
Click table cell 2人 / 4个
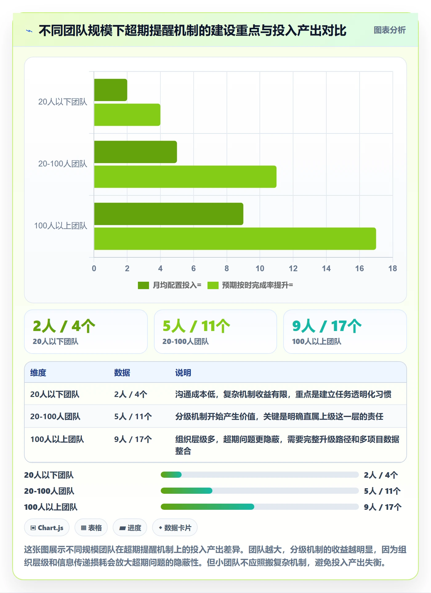coord(131,394)
